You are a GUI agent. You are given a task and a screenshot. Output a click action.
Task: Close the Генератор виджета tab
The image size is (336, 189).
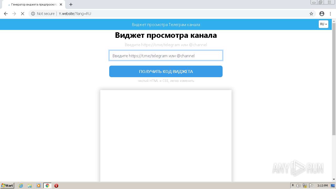61,4
